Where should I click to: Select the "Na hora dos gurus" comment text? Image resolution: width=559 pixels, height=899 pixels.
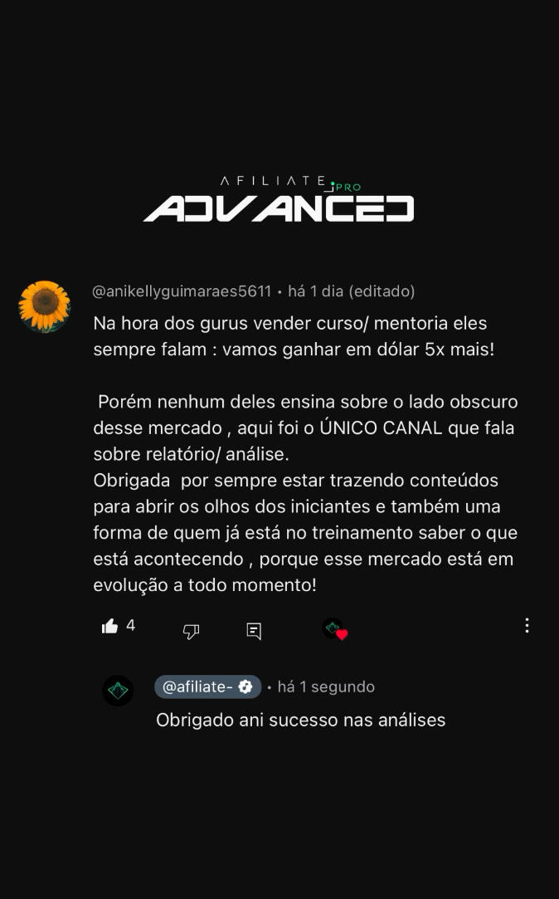click(289, 336)
